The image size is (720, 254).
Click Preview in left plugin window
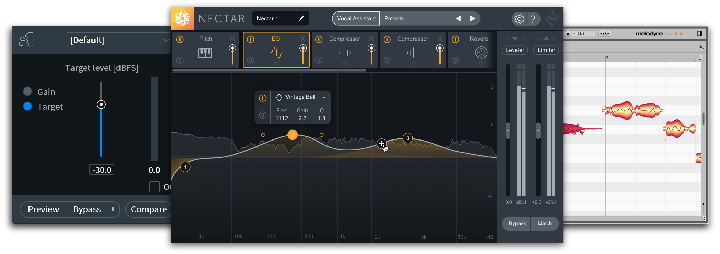pyautogui.click(x=43, y=210)
